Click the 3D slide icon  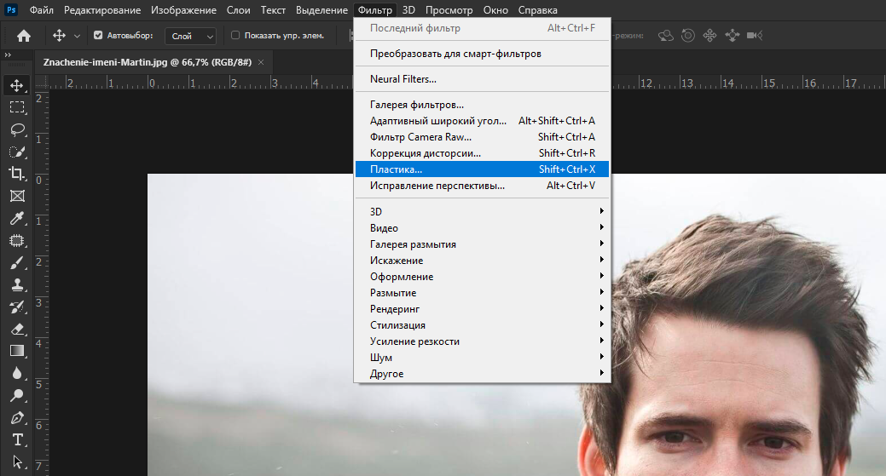tap(733, 36)
